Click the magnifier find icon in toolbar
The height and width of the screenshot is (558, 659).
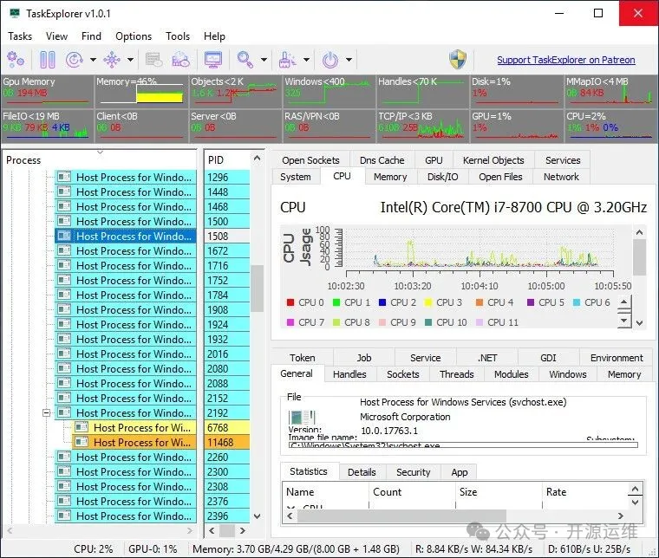[245, 60]
